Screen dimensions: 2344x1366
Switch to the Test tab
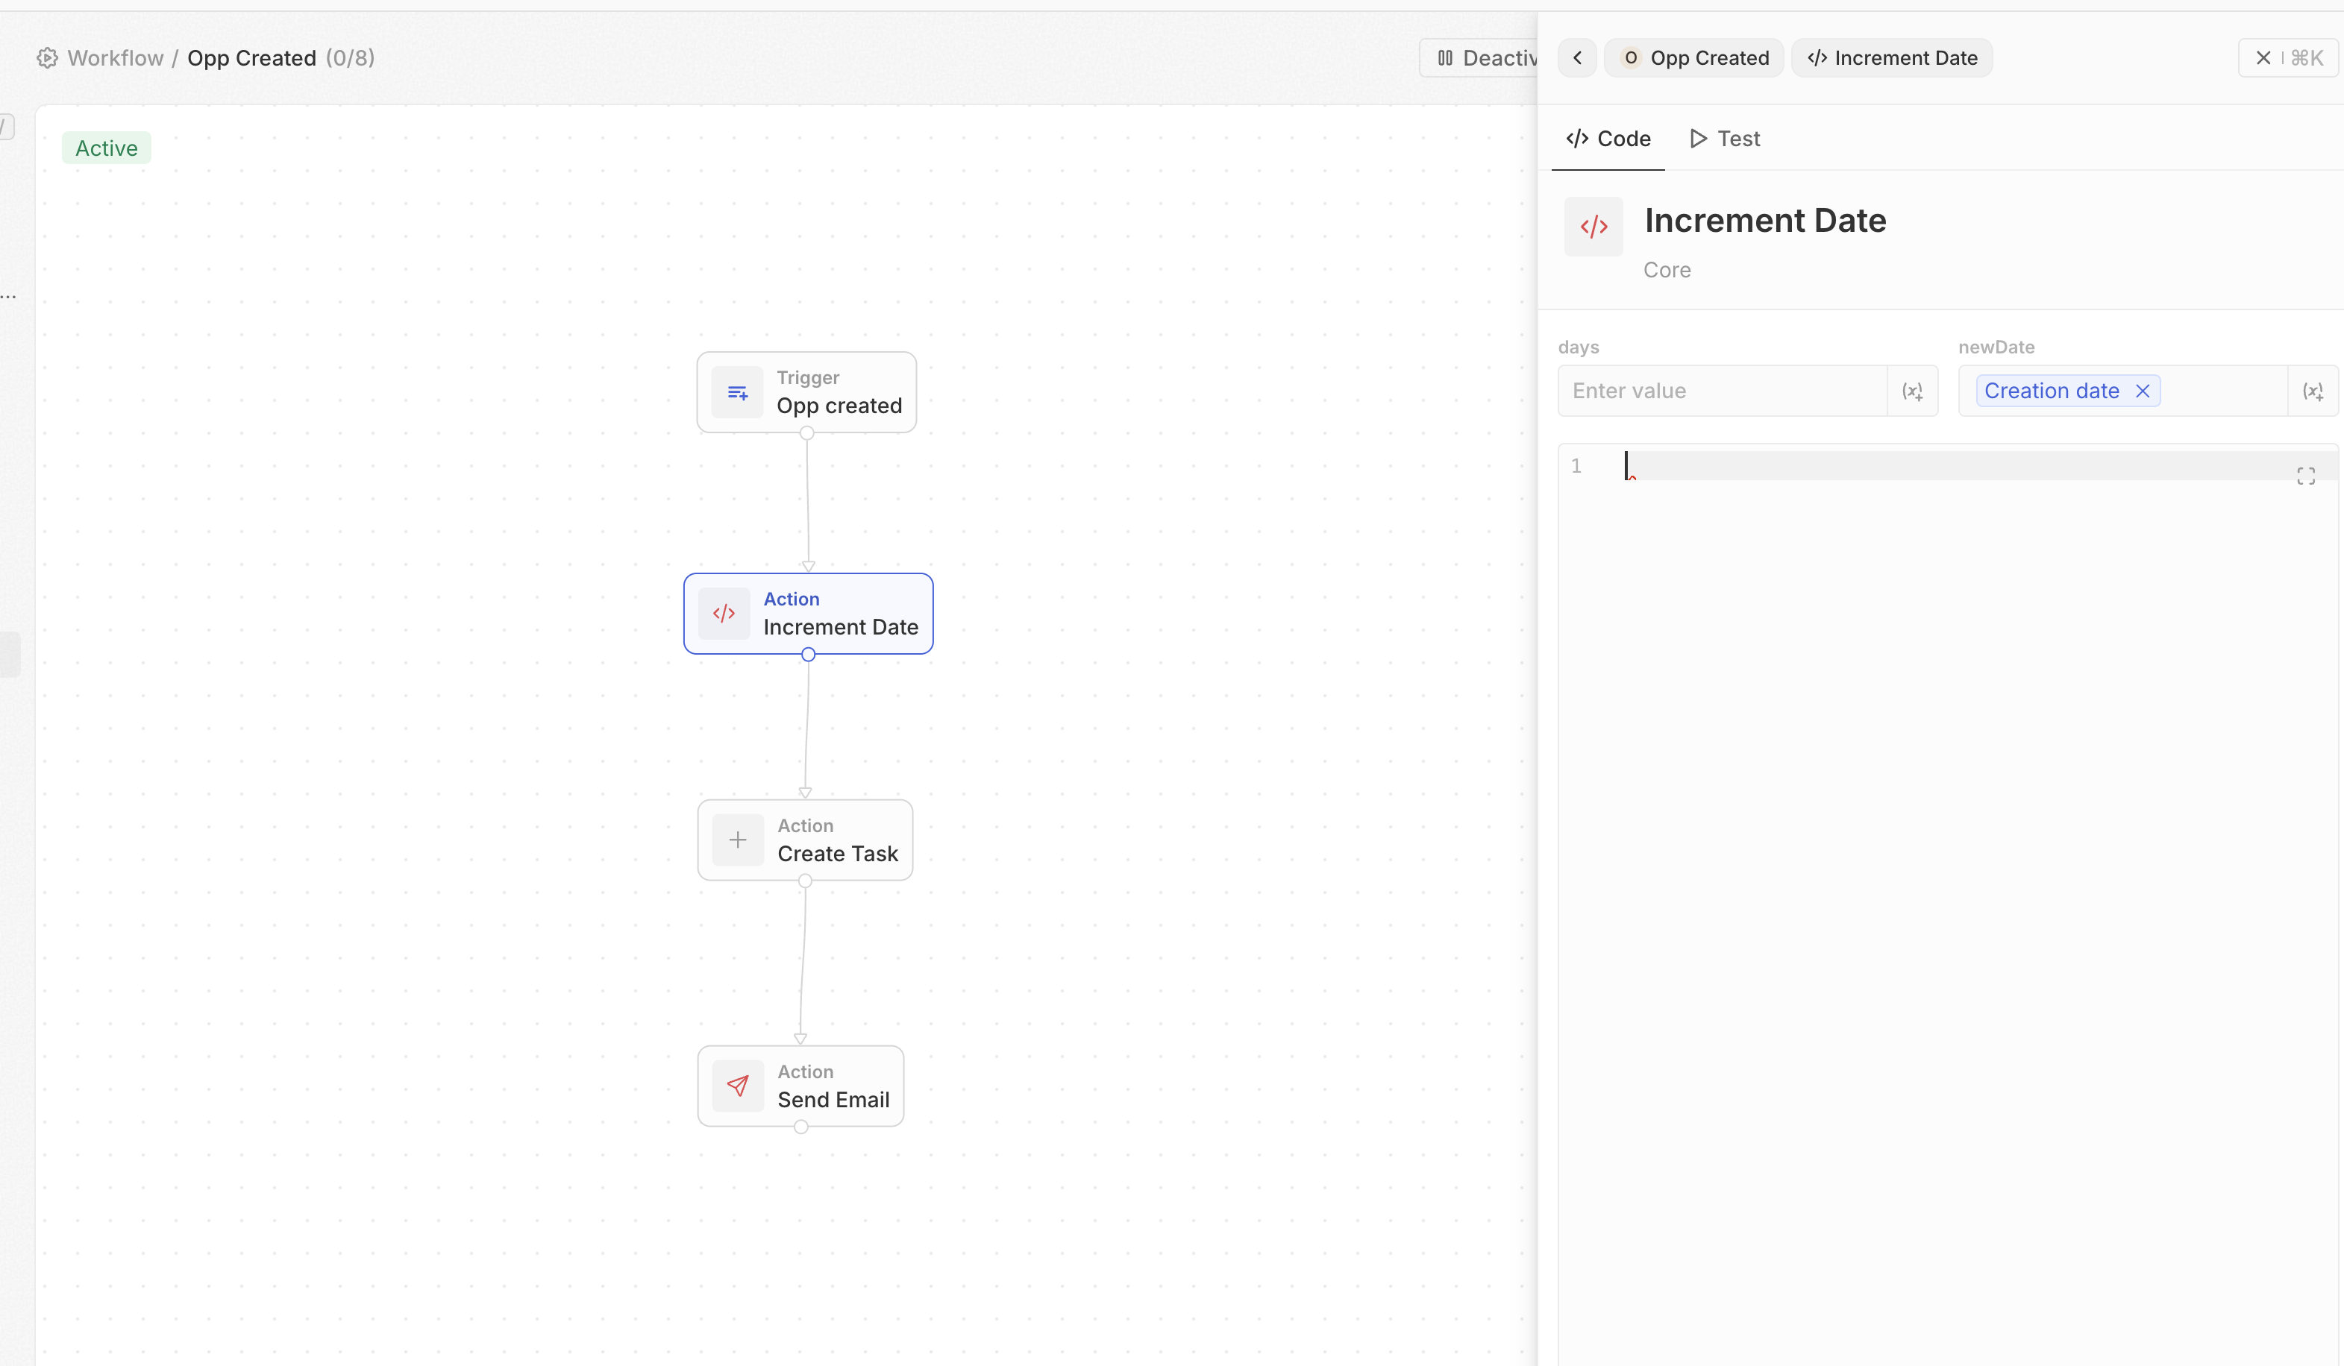pyautogui.click(x=1725, y=139)
